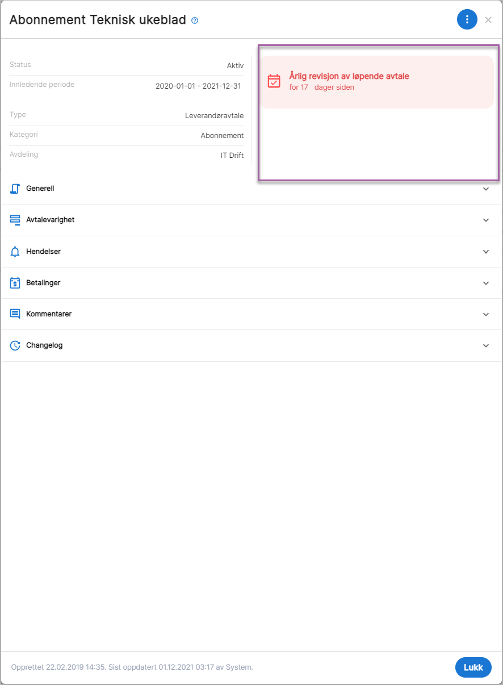This screenshot has width=503, height=685.
Task: Click the Betalinger calendar icon
Action: pos(15,283)
